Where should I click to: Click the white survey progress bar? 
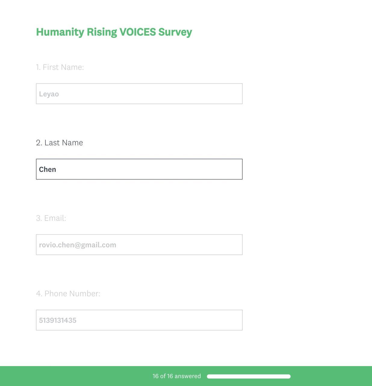[x=249, y=376]
